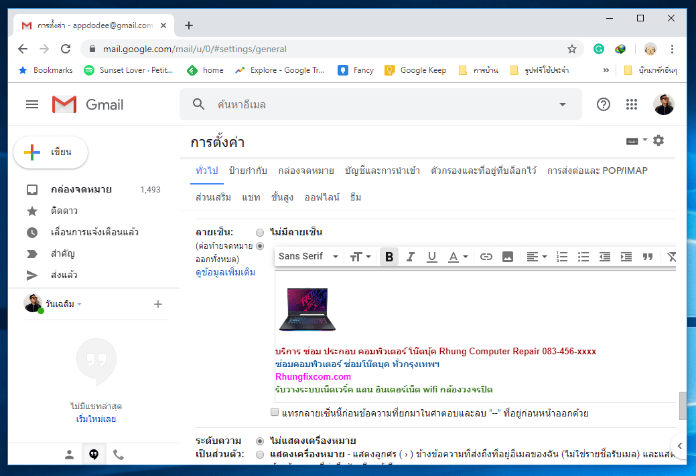The image size is (696, 476).
Task: Open the Gmail main menu hamburger icon
Action: pyautogui.click(x=32, y=104)
